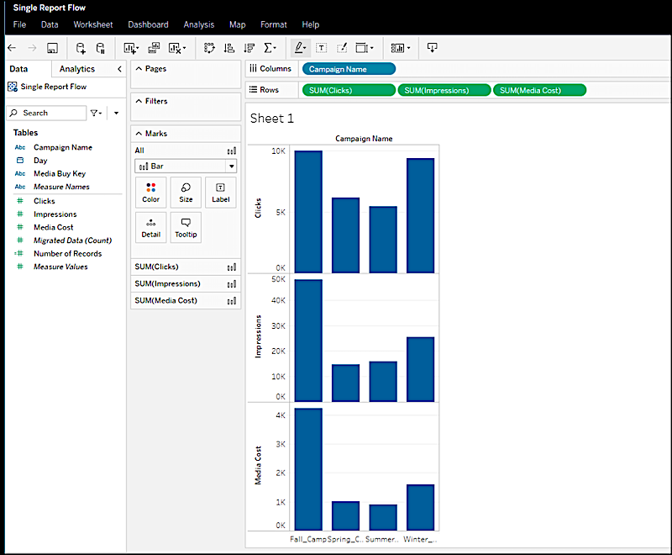Open the Worksheet menu
The width and height of the screenshot is (672, 555).
pos(93,24)
